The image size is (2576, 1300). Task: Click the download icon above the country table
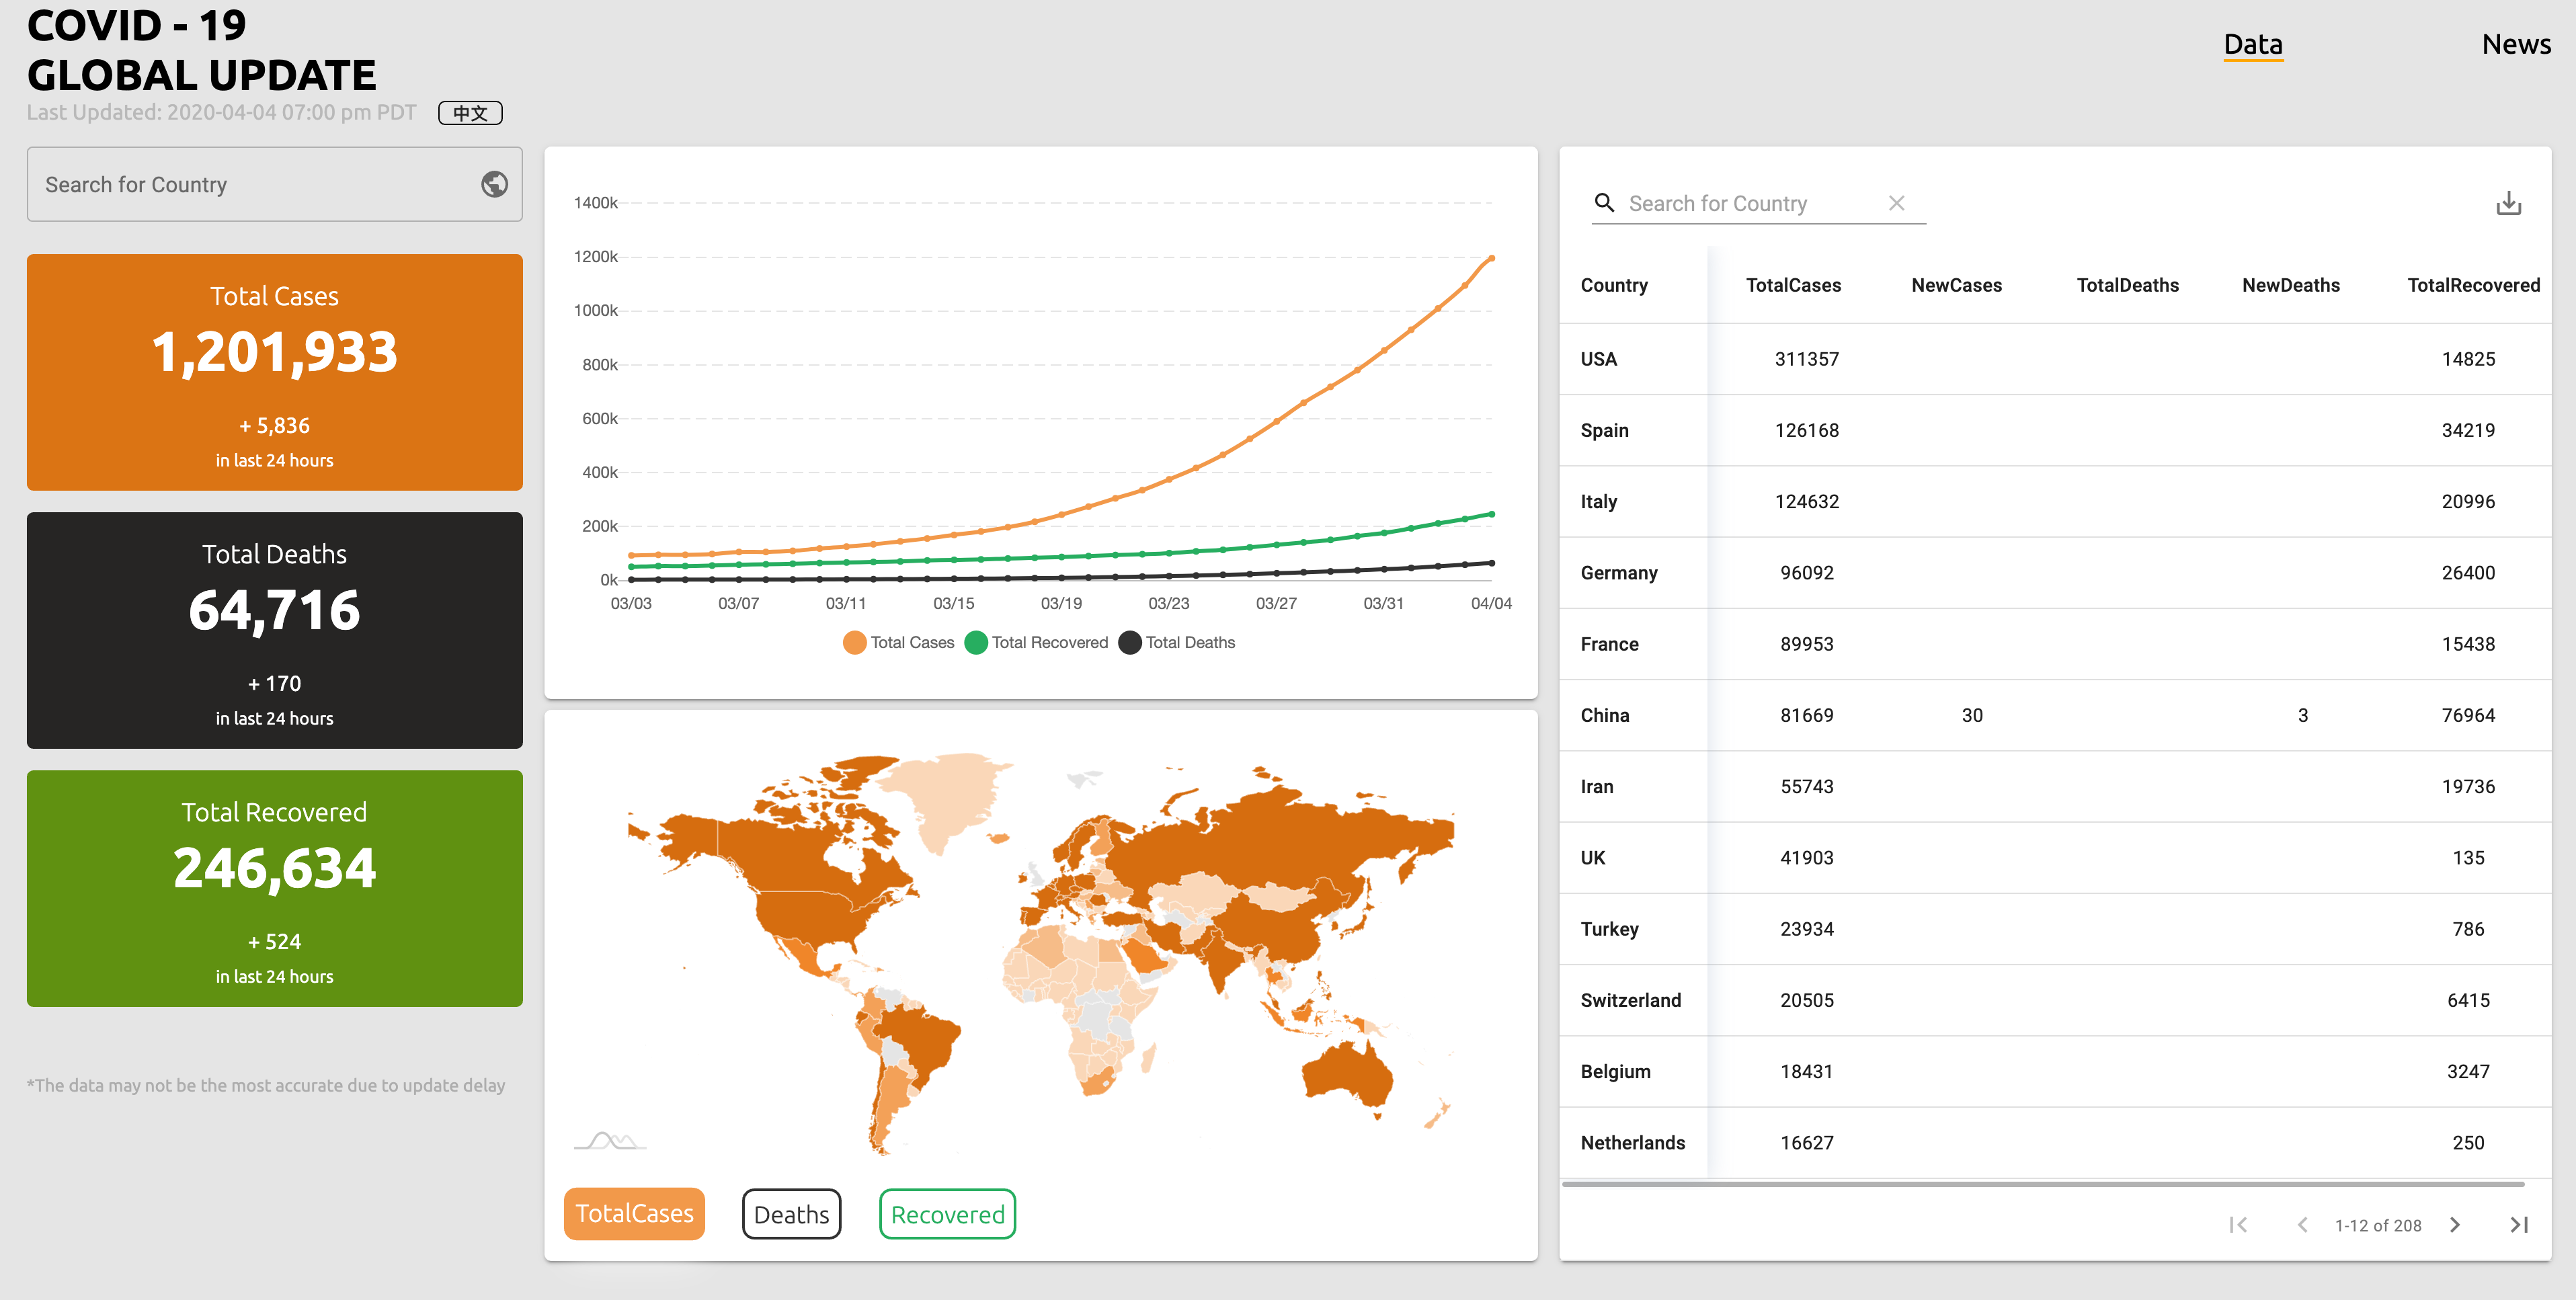point(2508,202)
